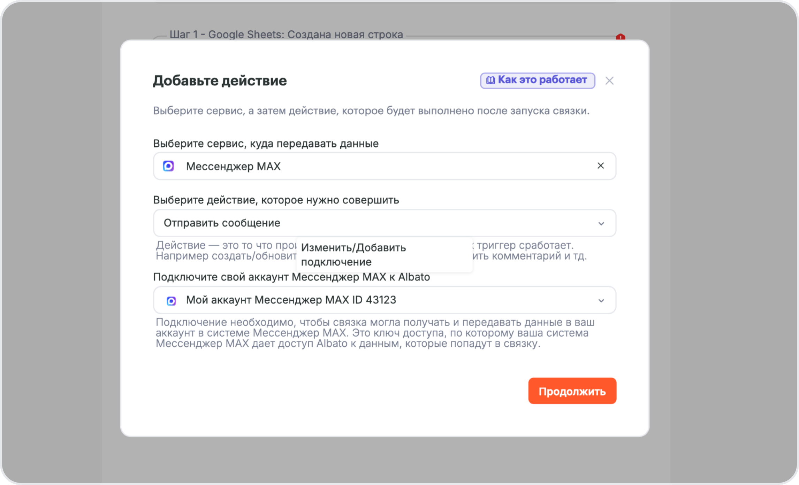This screenshot has height=485, width=799.
Task: Click the 'Добавьте действие' dialog title
Action: 220,81
